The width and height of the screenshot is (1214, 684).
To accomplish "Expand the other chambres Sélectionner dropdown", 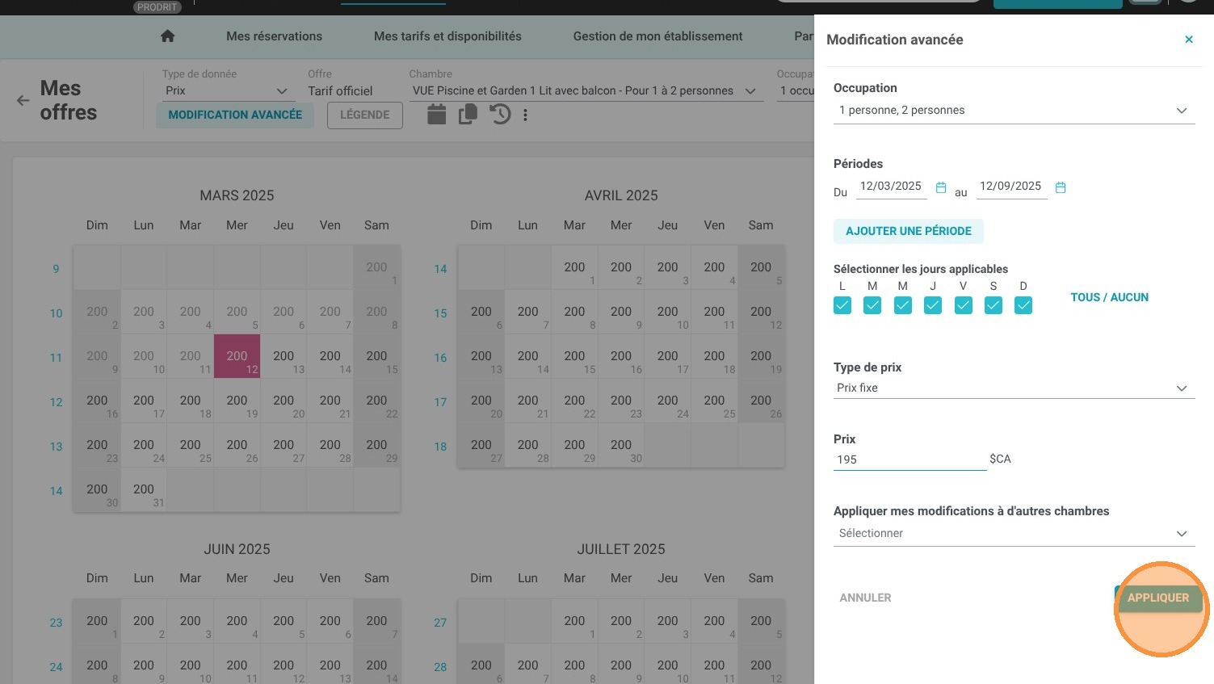I will pos(1014,534).
